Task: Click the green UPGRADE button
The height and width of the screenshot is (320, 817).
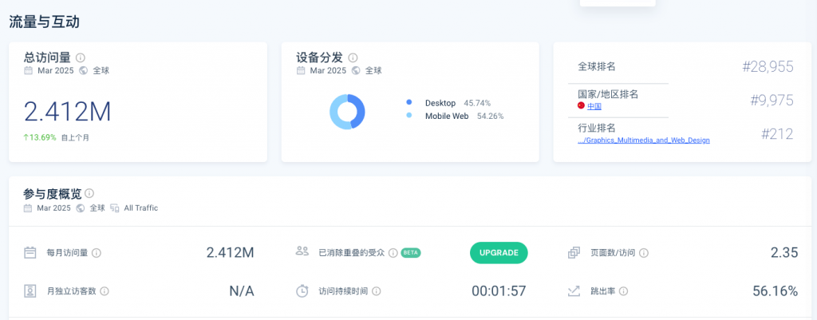Action: [x=499, y=253]
